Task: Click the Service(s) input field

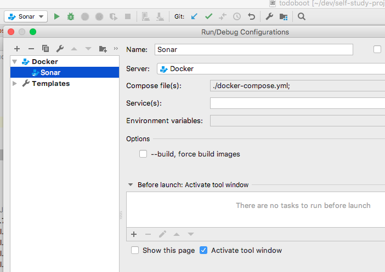Action: coord(296,103)
